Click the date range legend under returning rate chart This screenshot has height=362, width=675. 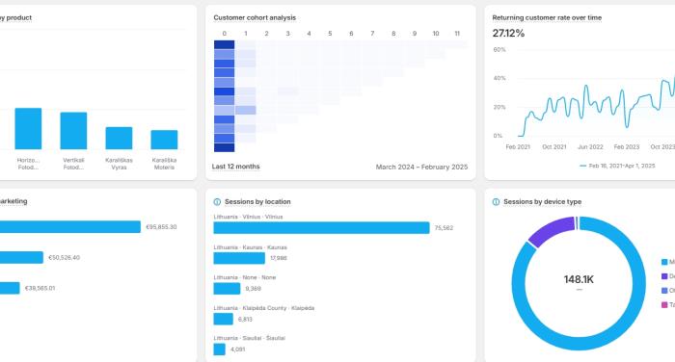pos(617,166)
